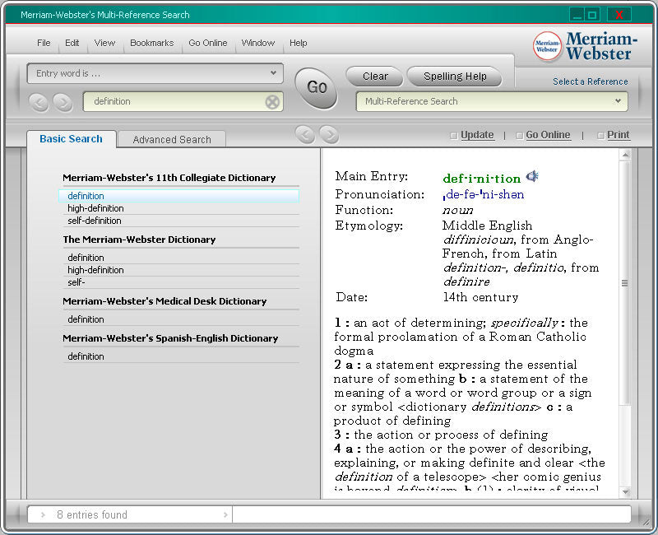
Task: Clear the search field with X icon
Action: (x=272, y=102)
